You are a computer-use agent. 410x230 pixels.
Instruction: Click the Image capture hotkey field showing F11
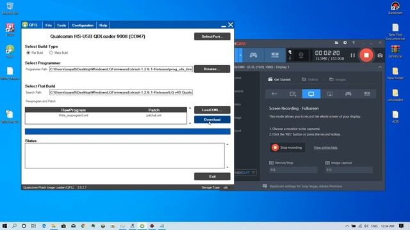click(349, 170)
